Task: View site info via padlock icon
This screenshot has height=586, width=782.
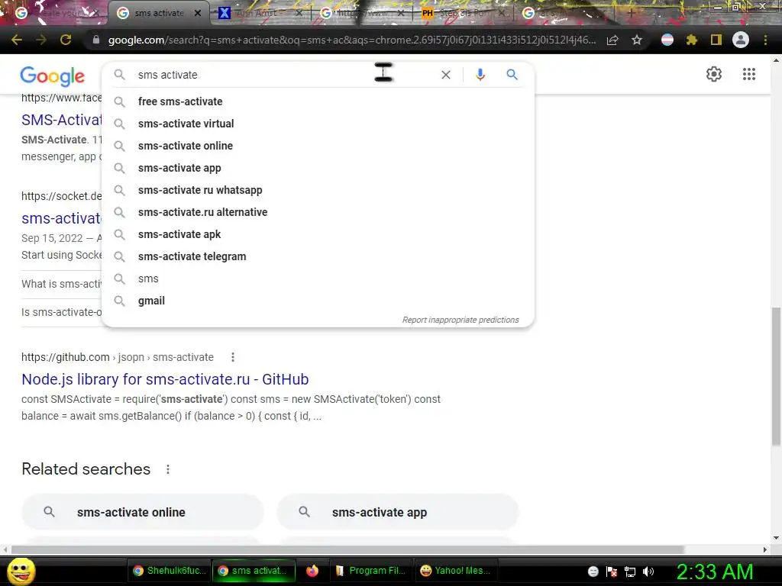Action: [96, 40]
